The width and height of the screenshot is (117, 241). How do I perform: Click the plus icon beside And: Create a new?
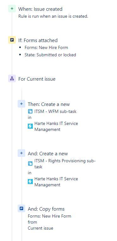(21, 153)
